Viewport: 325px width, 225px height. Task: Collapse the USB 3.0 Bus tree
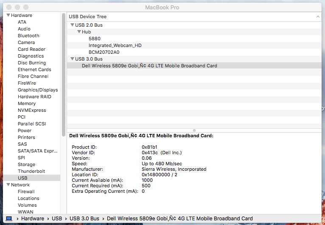click(x=72, y=59)
